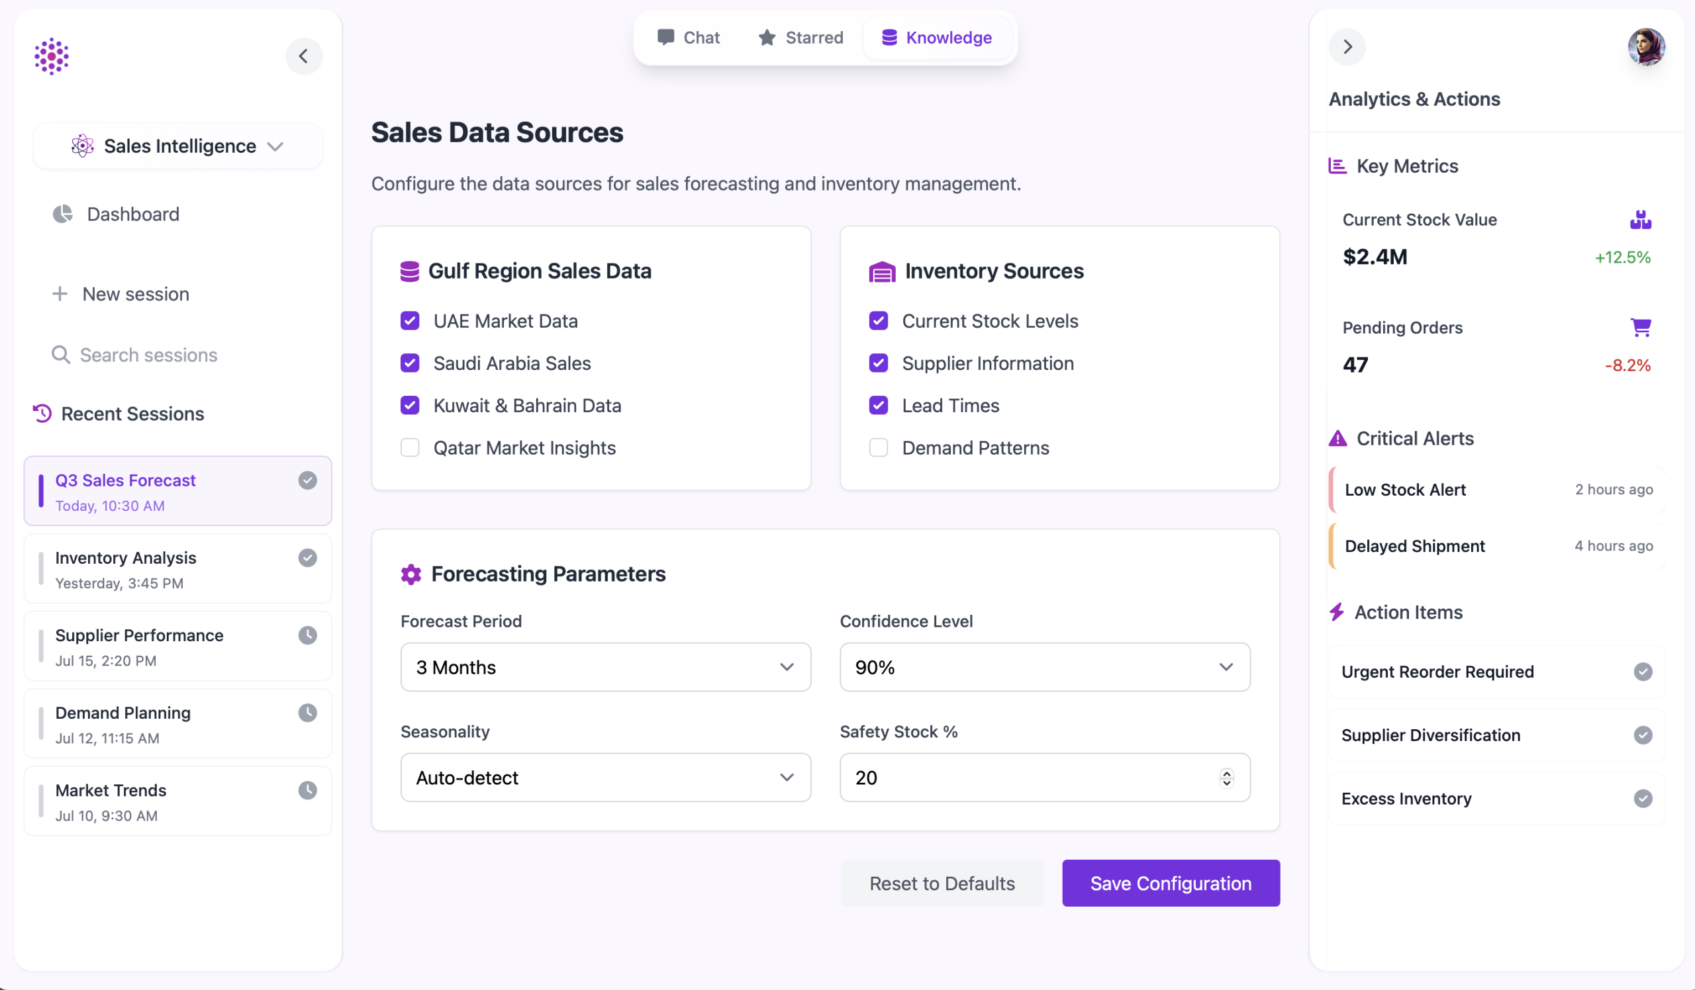Click the Supplier Performance clock icon
This screenshot has width=1695, height=990.
[x=307, y=635]
